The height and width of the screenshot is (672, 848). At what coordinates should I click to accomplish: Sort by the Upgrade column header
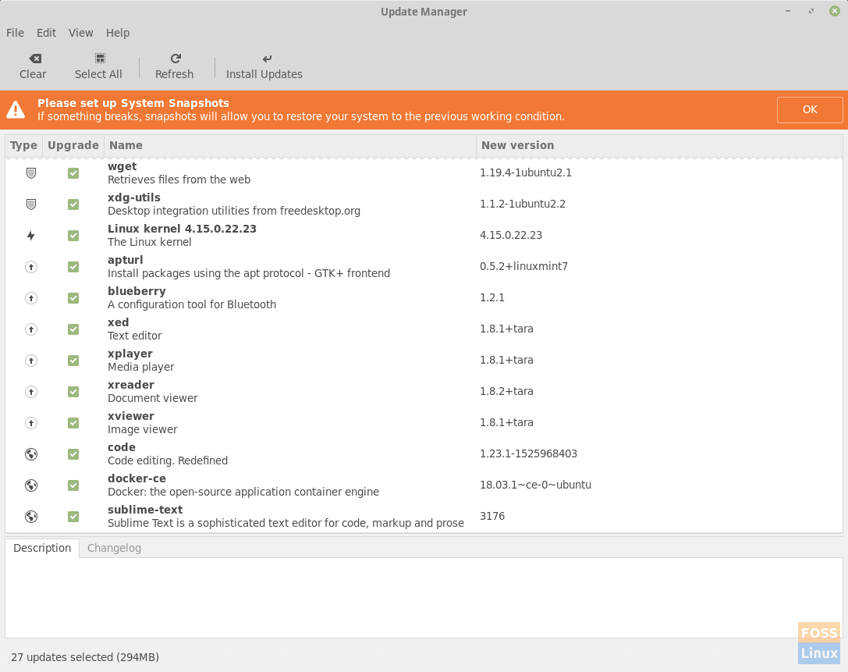pyautogui.click(x=73, y=145)
